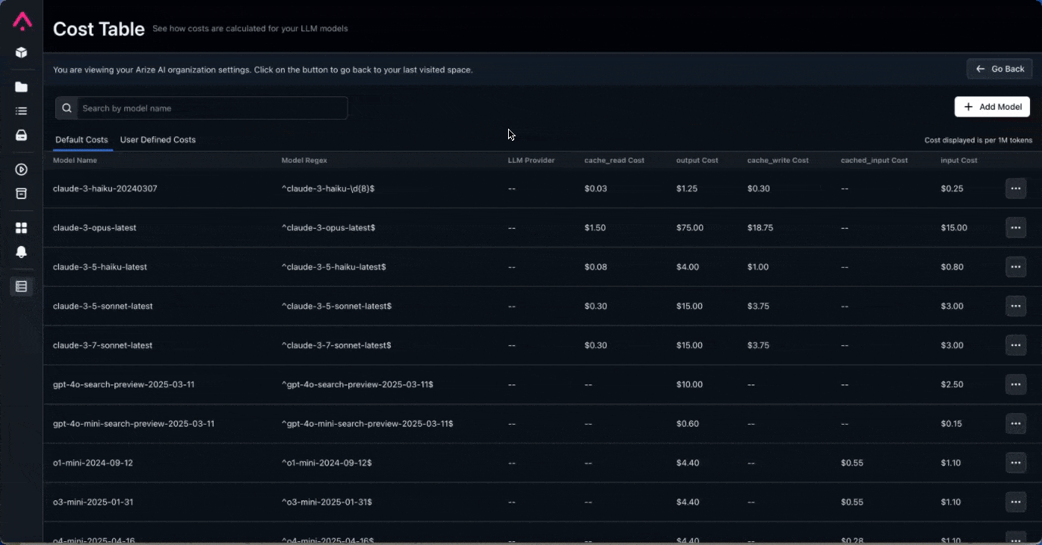Click the cache_write Cost column header
The height and width of the screenshot is (545, 1042).
point(778,160)
